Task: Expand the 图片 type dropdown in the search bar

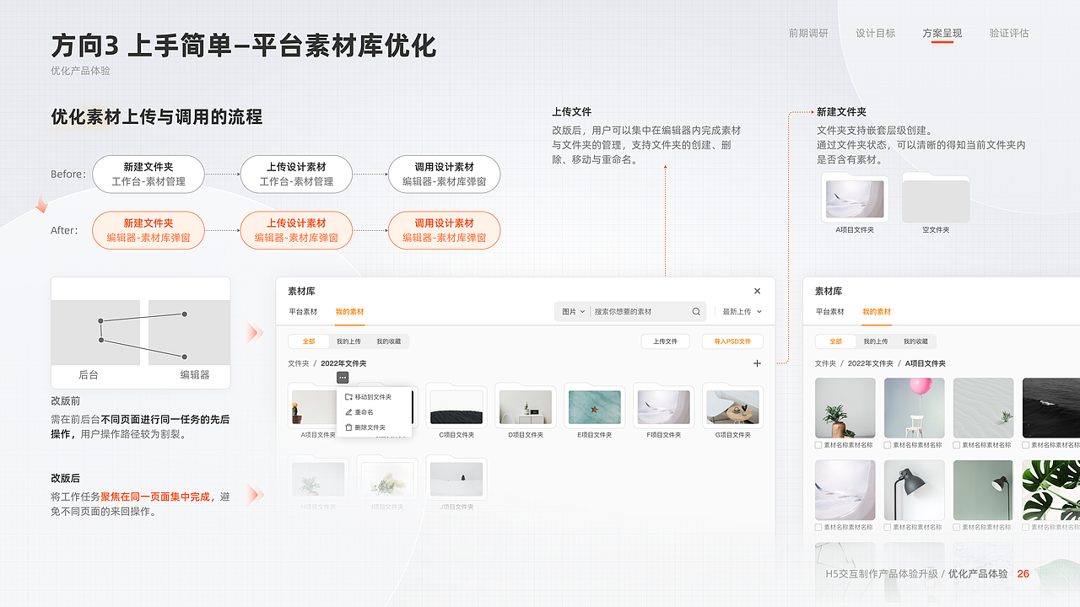Action: click(573, 312)
